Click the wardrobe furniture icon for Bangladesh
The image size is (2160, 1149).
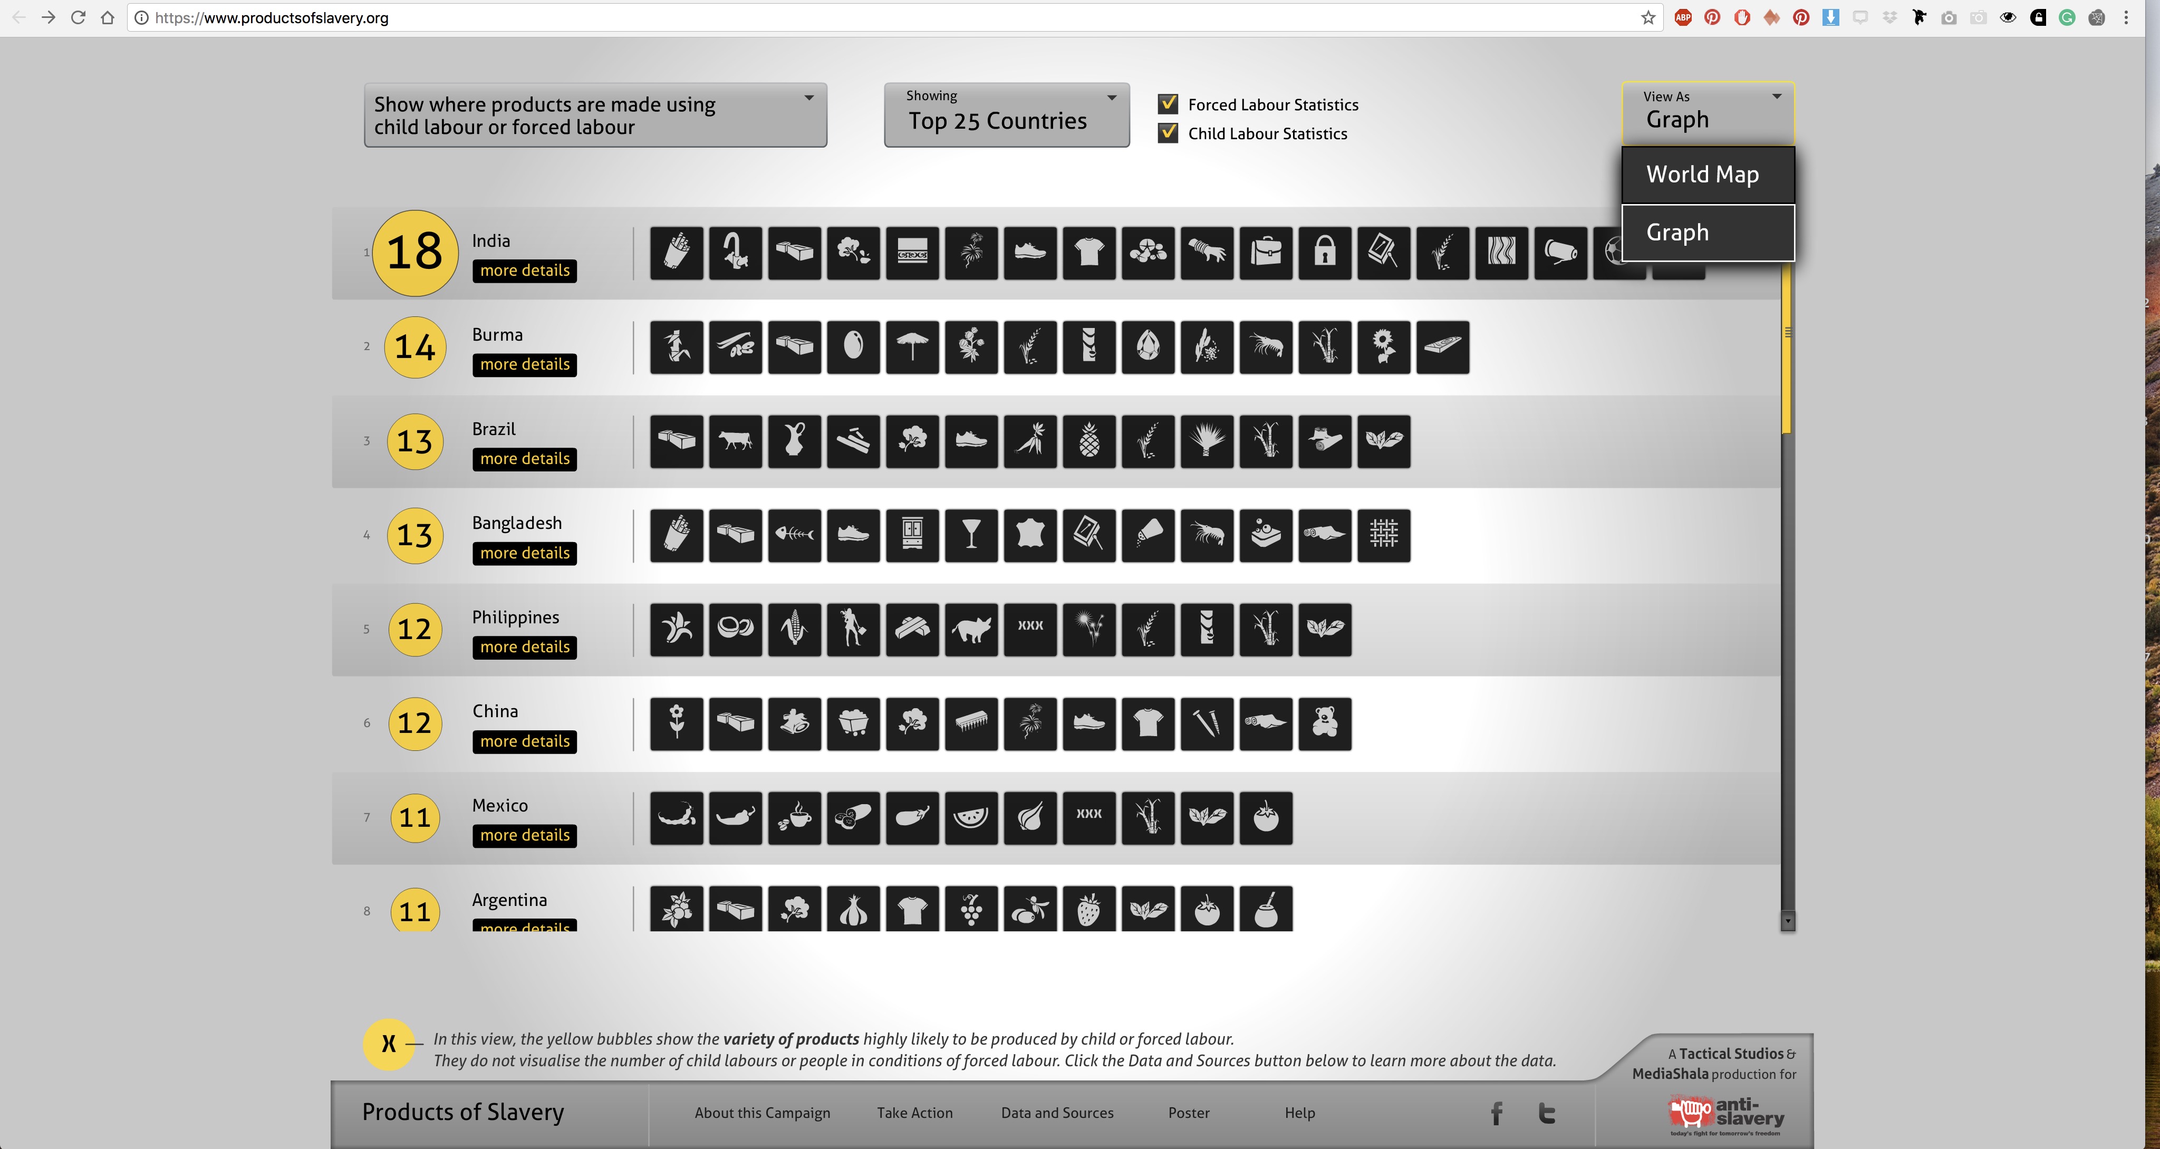(x=912, y=535)
